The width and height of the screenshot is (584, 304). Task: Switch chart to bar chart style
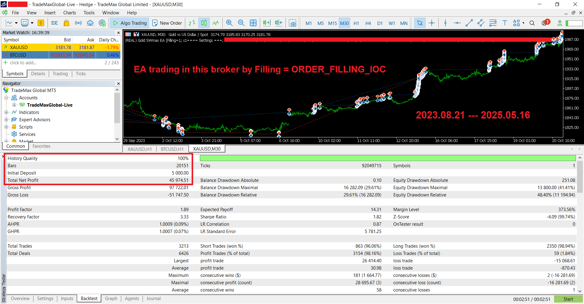192,23
